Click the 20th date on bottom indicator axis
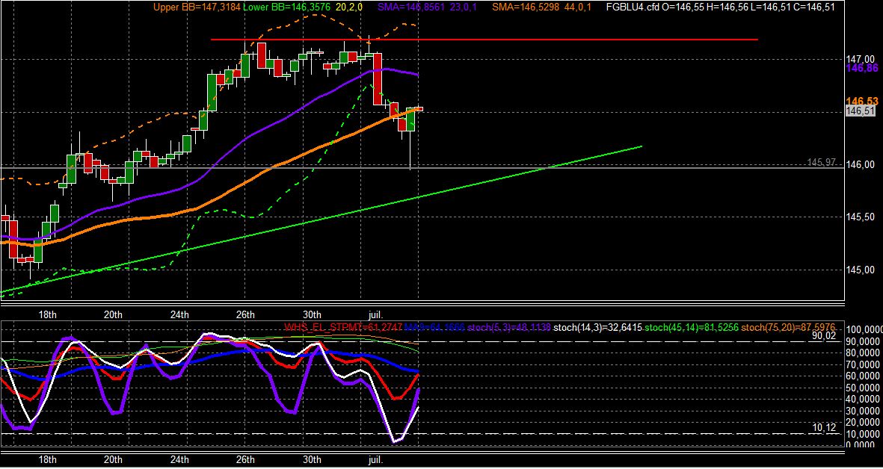 [x=113, y=460]
